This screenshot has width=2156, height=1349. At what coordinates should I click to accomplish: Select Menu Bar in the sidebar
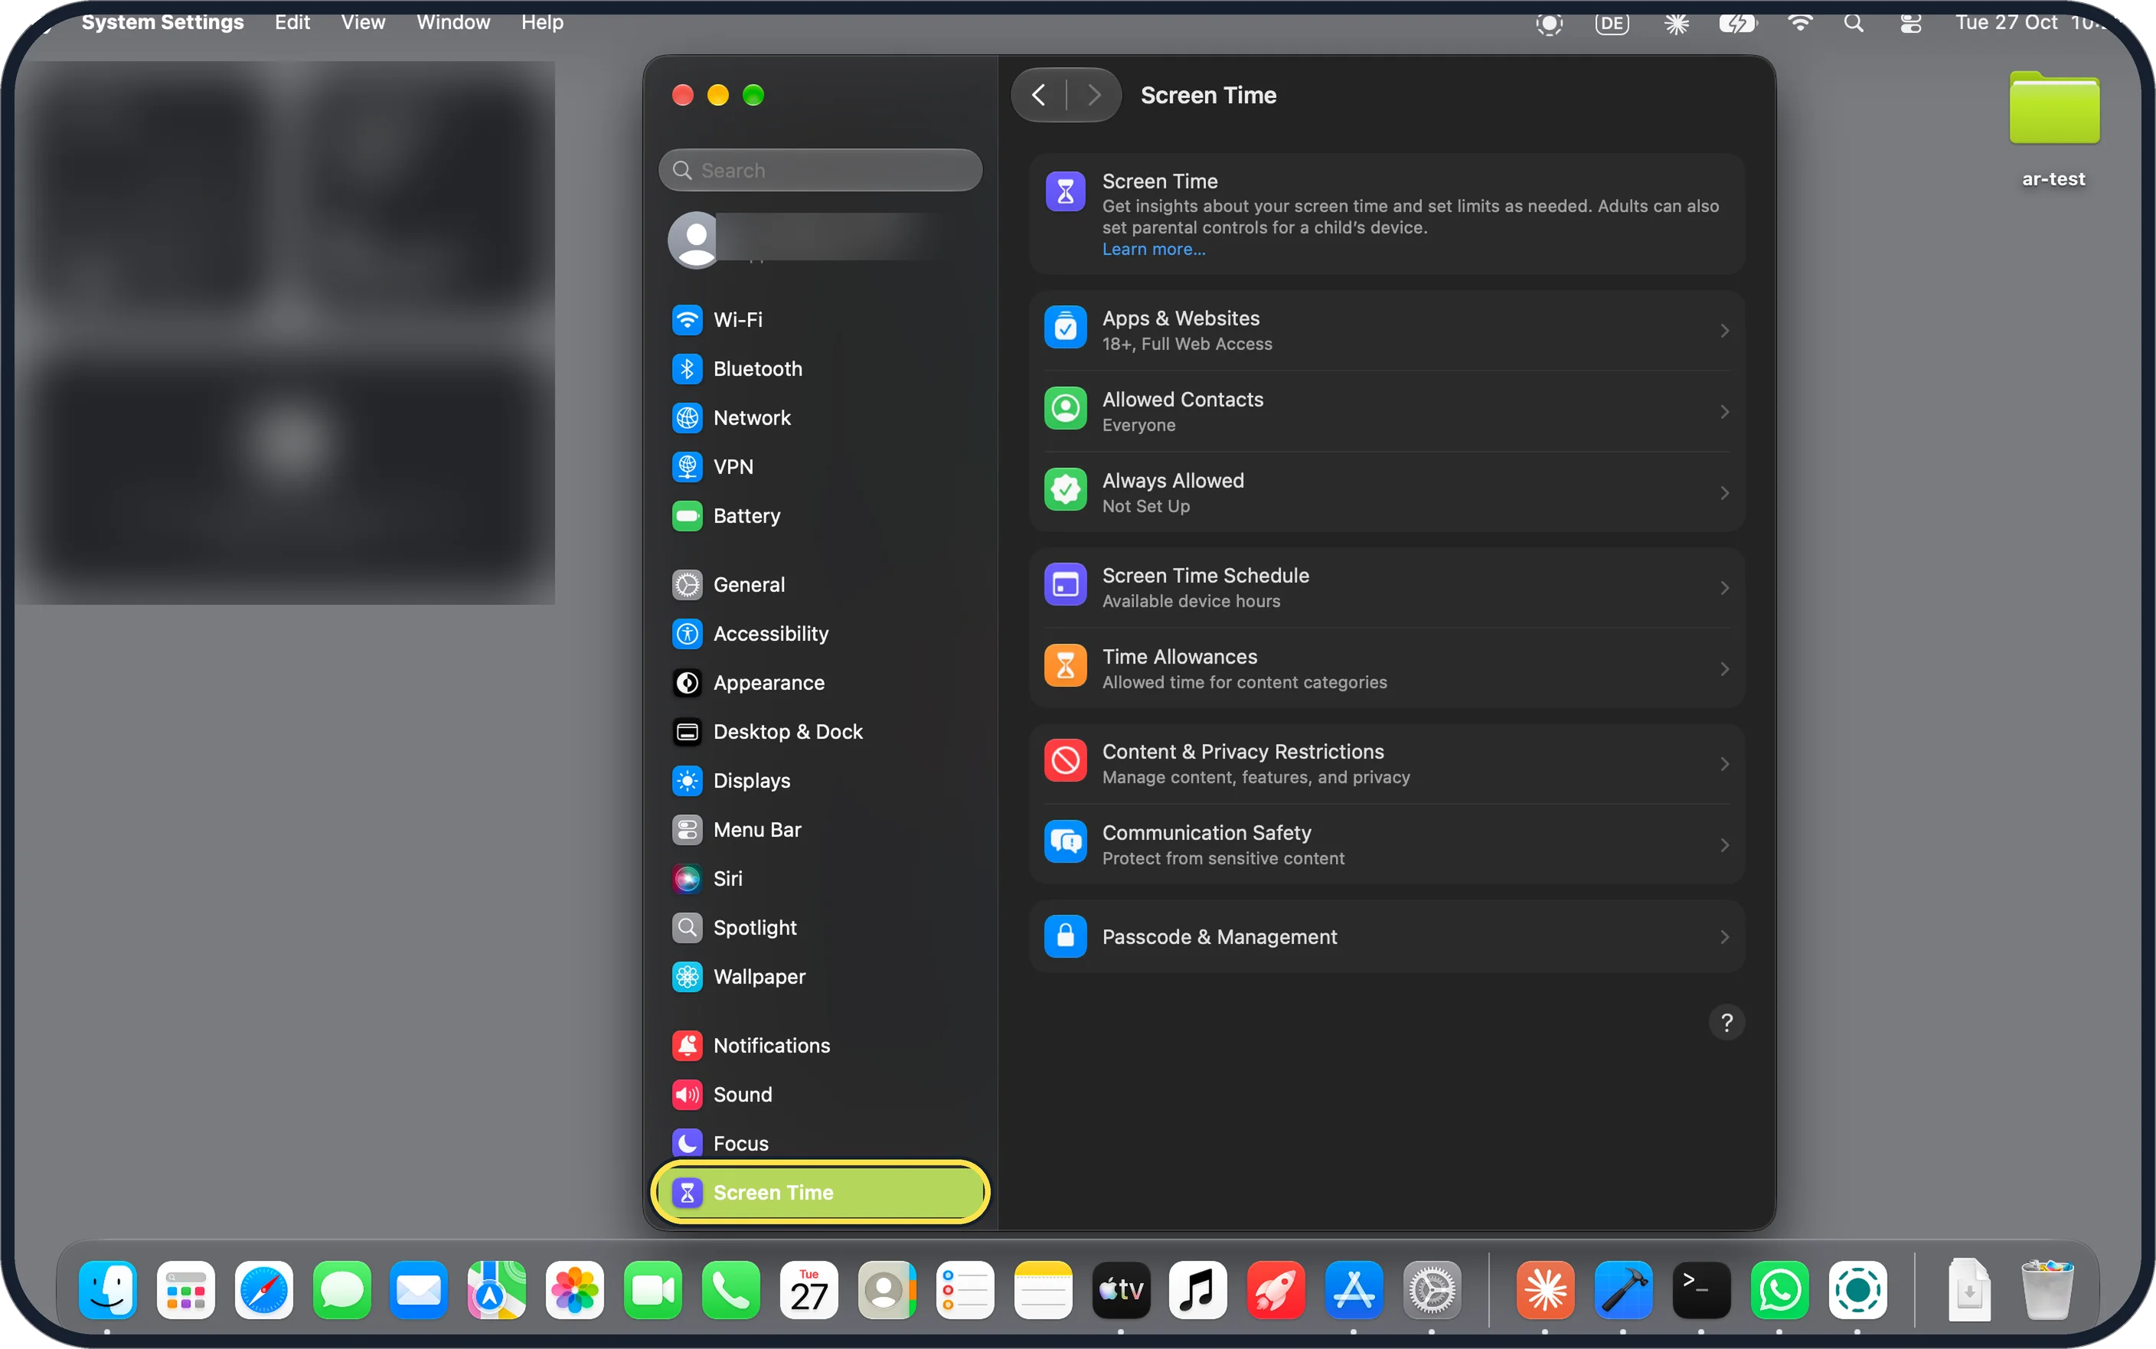pos(819,830)
